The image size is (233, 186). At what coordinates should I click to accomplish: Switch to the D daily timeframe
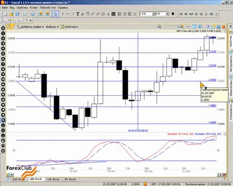[206, 14]
